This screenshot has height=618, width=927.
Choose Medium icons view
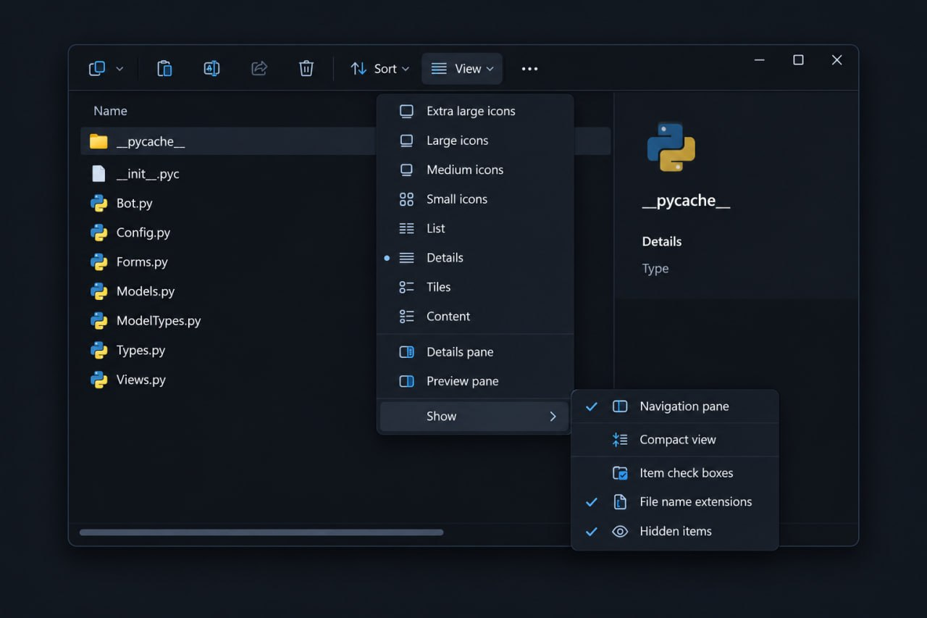[475, 170]
